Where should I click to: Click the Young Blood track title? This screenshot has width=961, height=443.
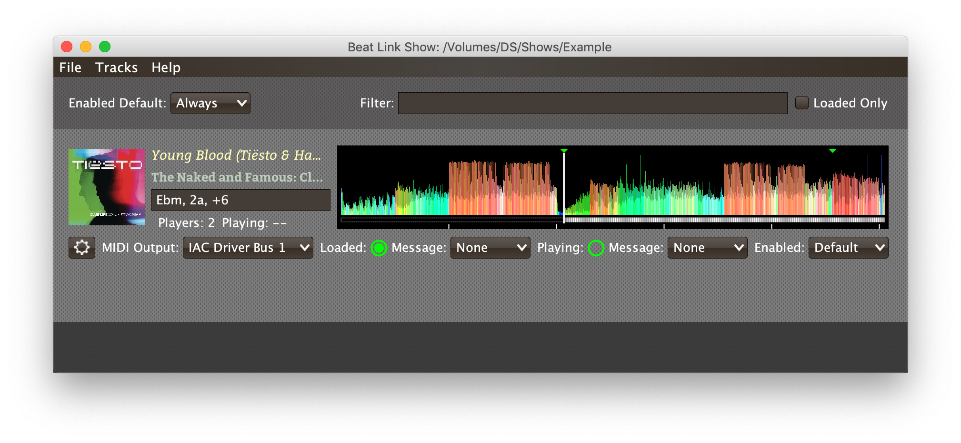pyautogui.click(x=236, y=155)
